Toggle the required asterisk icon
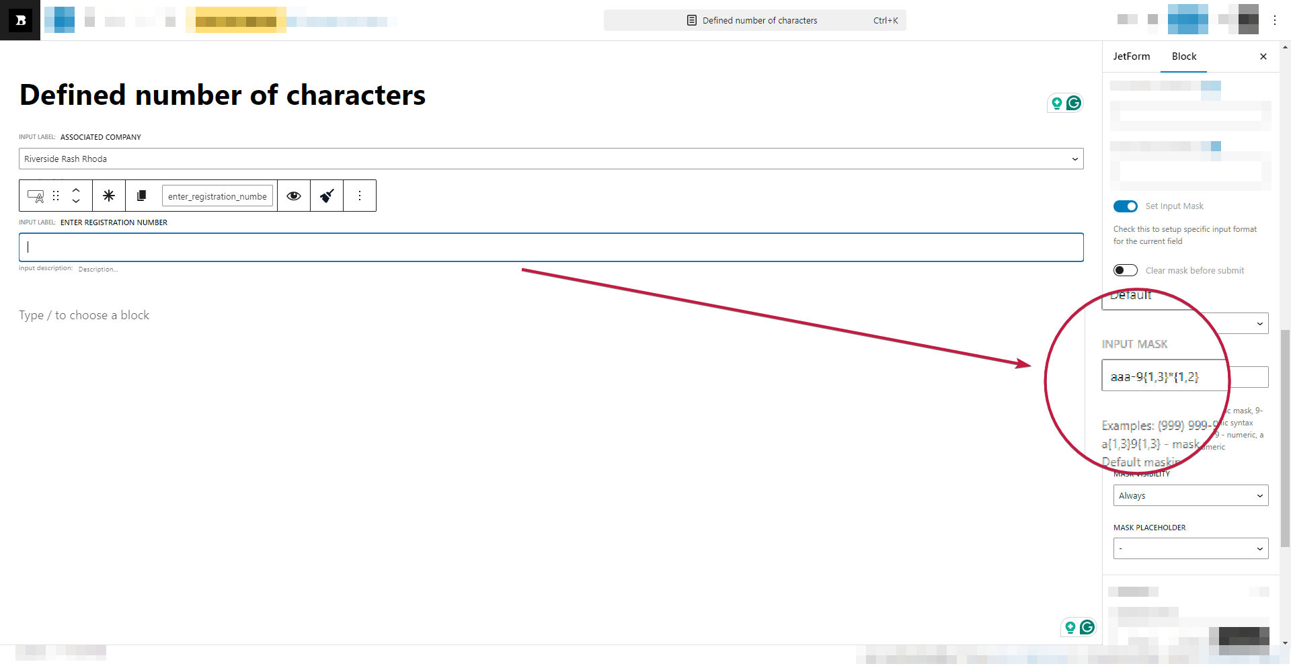The image size is (1291, 666). (x=109, y=196)
